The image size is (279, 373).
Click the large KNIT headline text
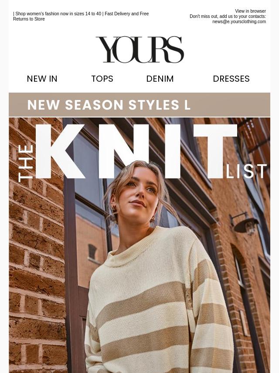click(x=136, y=151)
